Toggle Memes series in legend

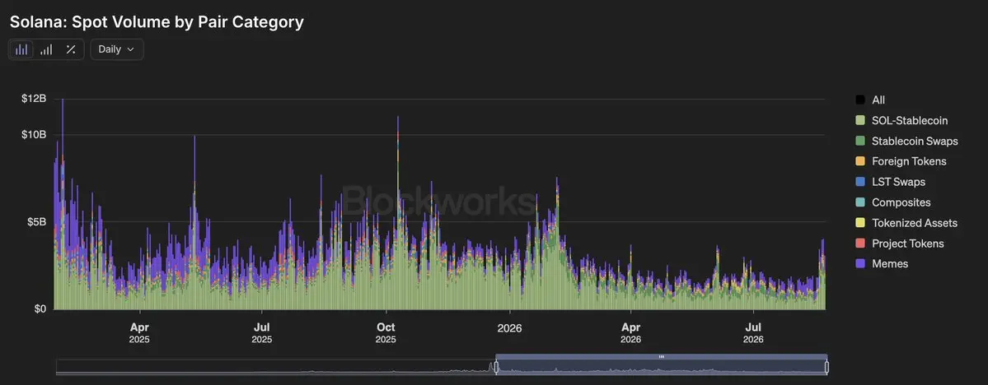pos(882,263)
